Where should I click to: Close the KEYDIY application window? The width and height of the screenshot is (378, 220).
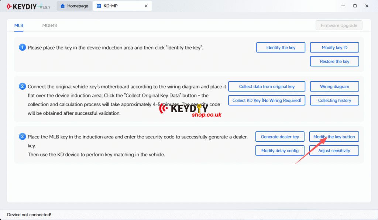(x=367, y=6)
